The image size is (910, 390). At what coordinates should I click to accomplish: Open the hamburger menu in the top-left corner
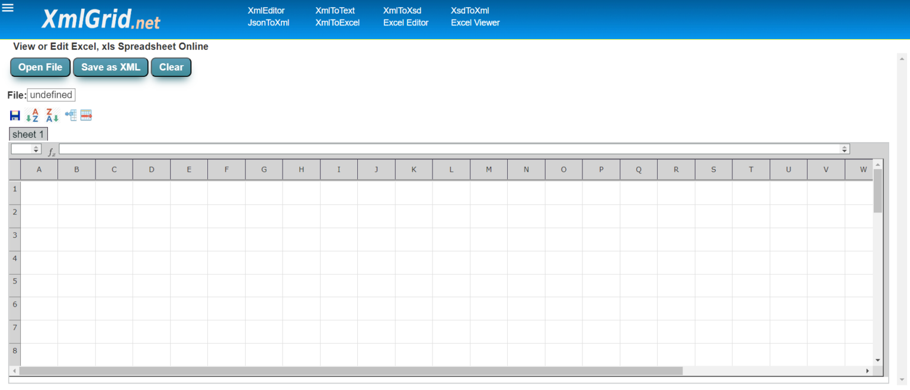8,8
